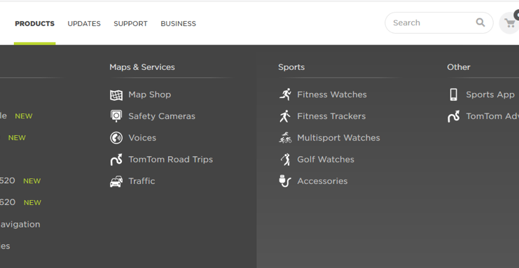The image size is (519, 268).
Task: Open the Multisport Watches link
Action: (x=338, y=138)
